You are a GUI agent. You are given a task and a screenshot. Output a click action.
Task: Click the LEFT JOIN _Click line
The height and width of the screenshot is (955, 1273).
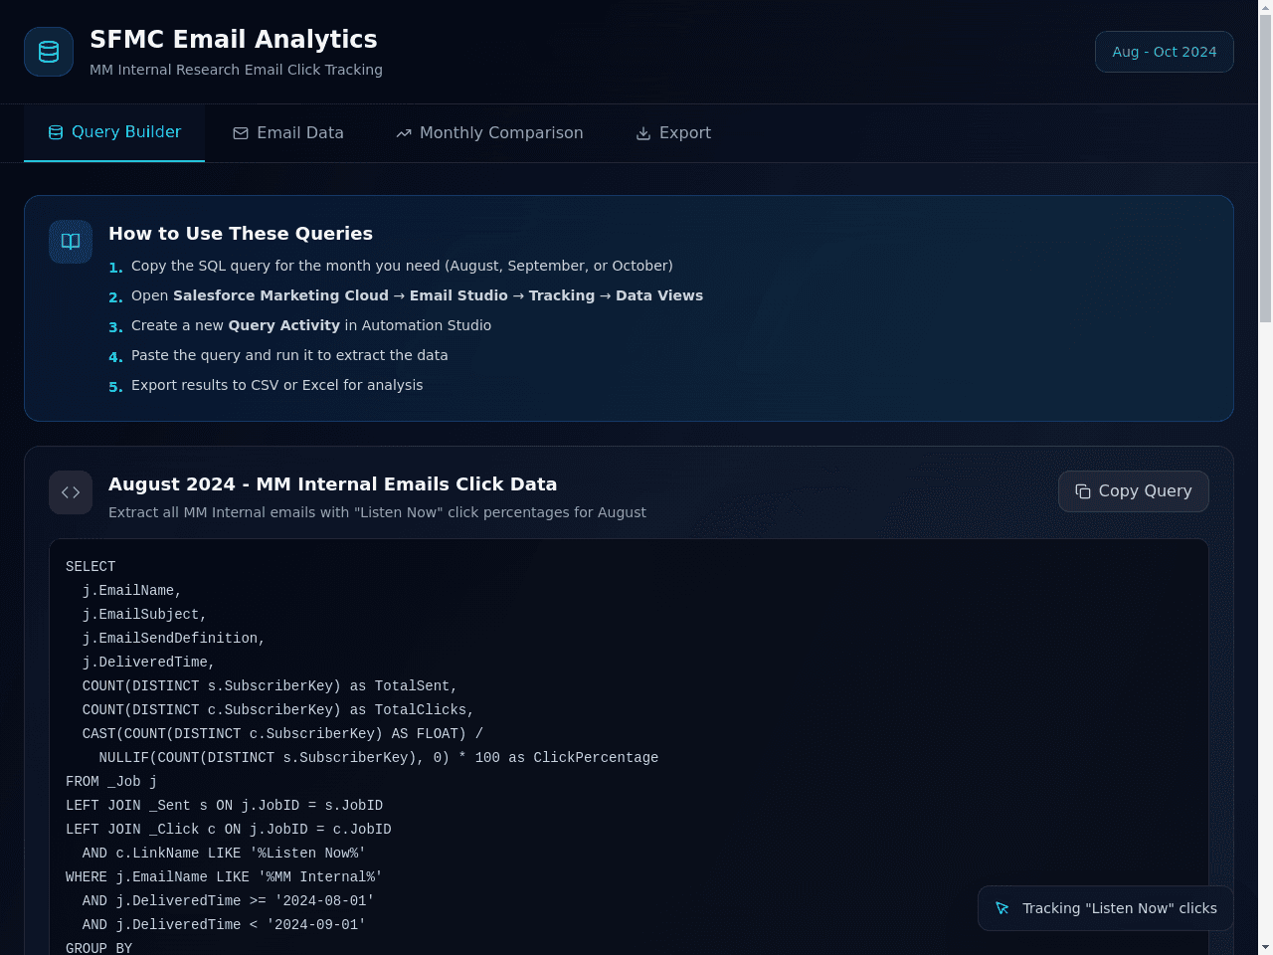pos(229,830)
